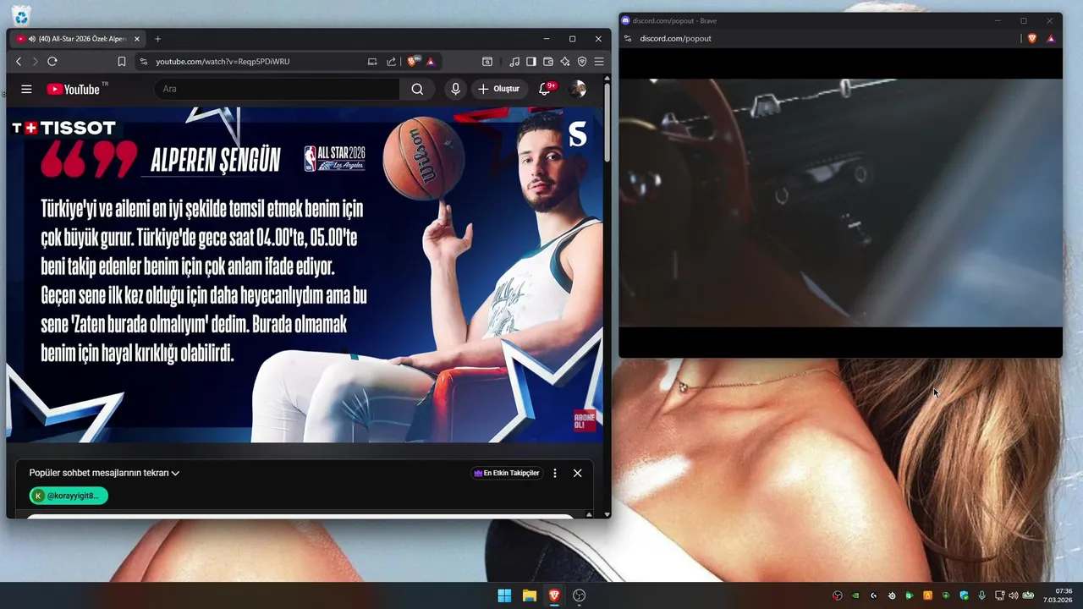
Task: Click the ABONE OL subscribe badge in video
Action: 585,420
